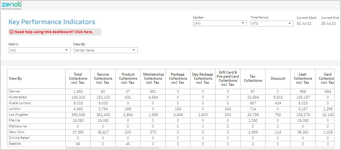Click Manila total collections value 19,080
Screen dimensions: 341x150
click(78, 121)
